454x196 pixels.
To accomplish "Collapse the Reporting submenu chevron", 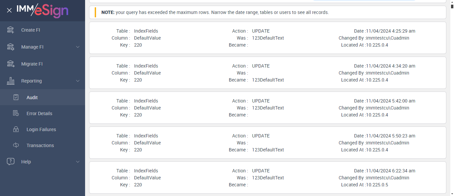I will pyautogui.click(x=78, y=81).
